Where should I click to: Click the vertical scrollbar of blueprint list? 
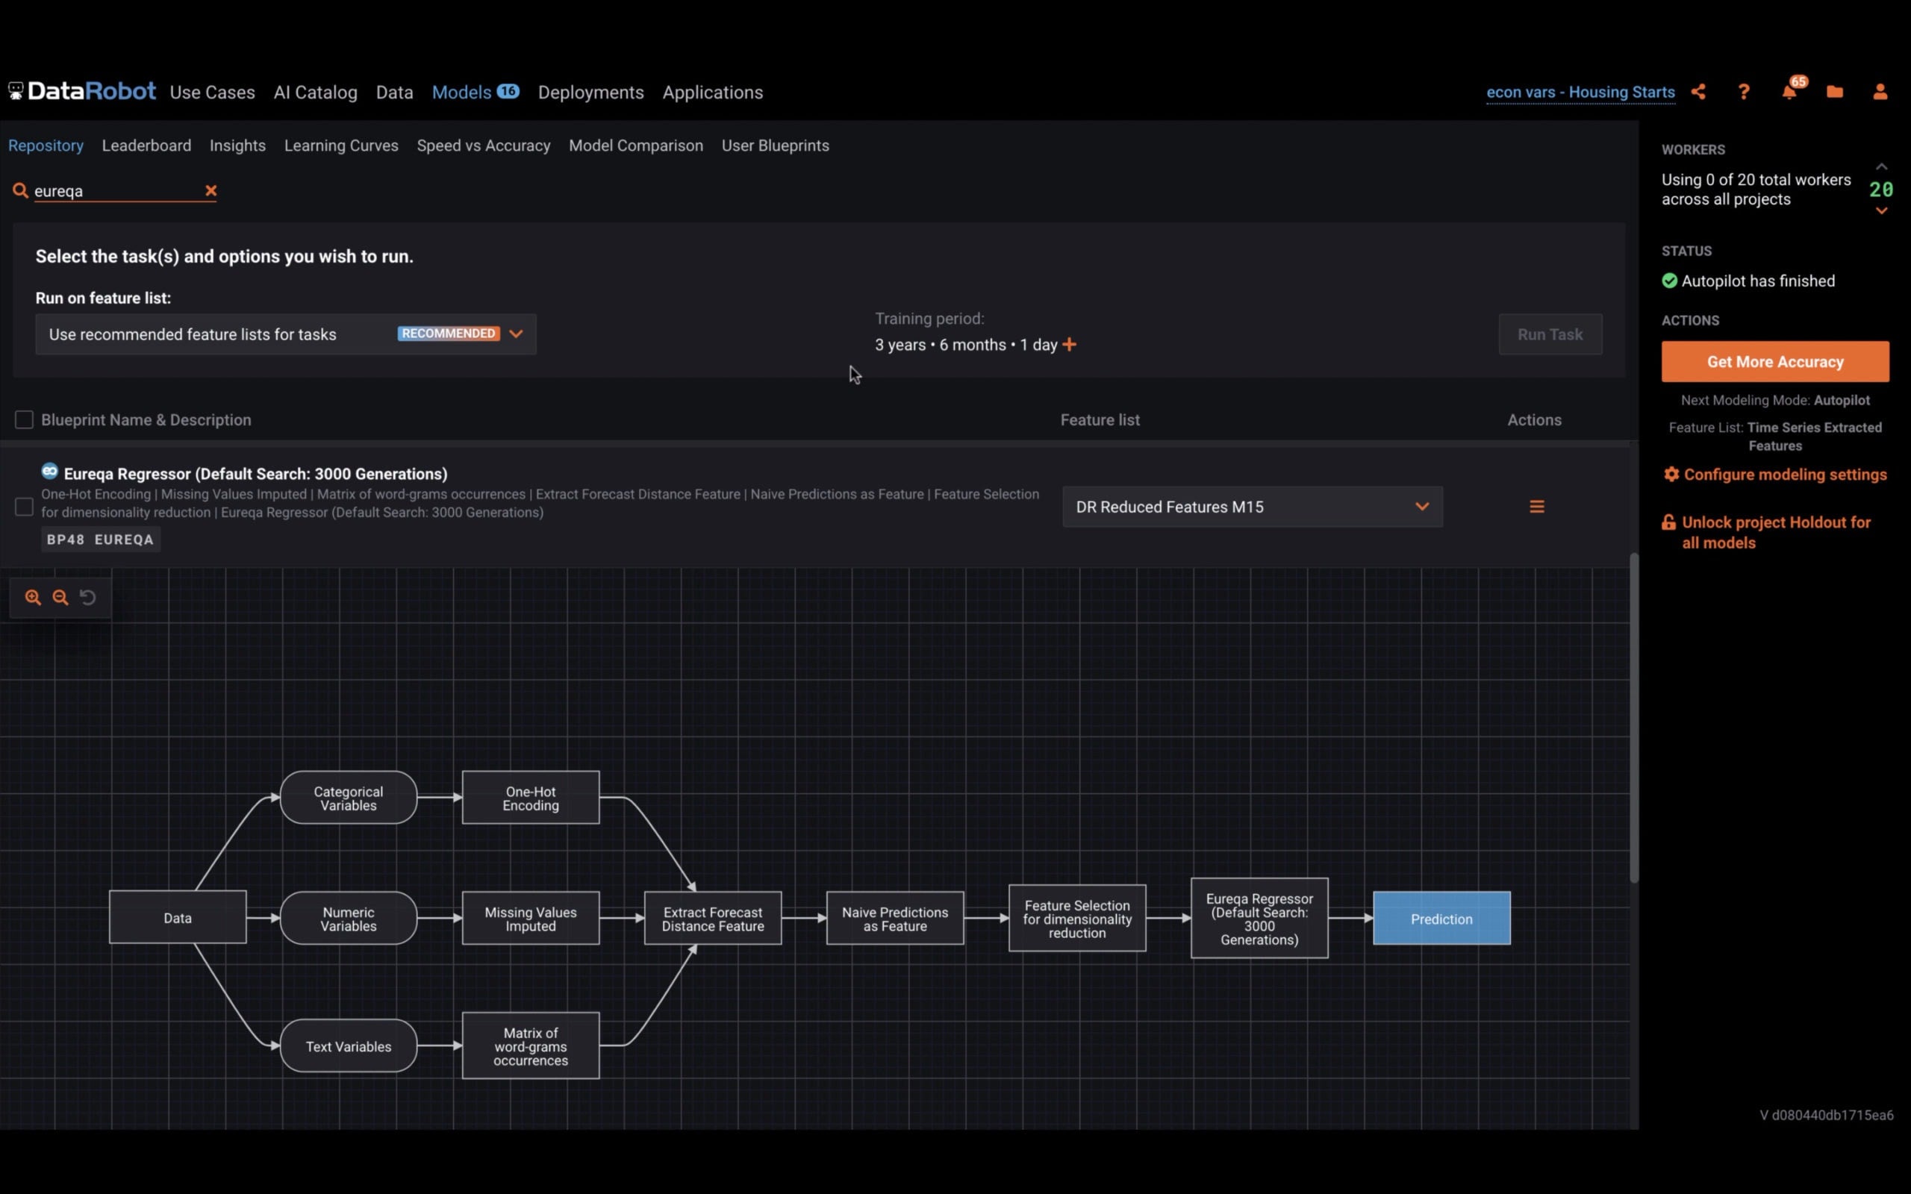coord(1634,717)
